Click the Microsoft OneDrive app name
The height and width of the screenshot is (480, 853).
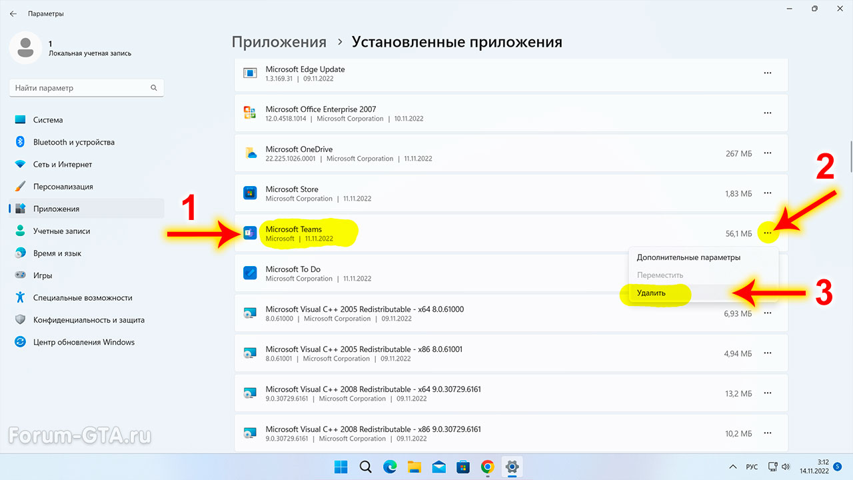pos(299,149)
